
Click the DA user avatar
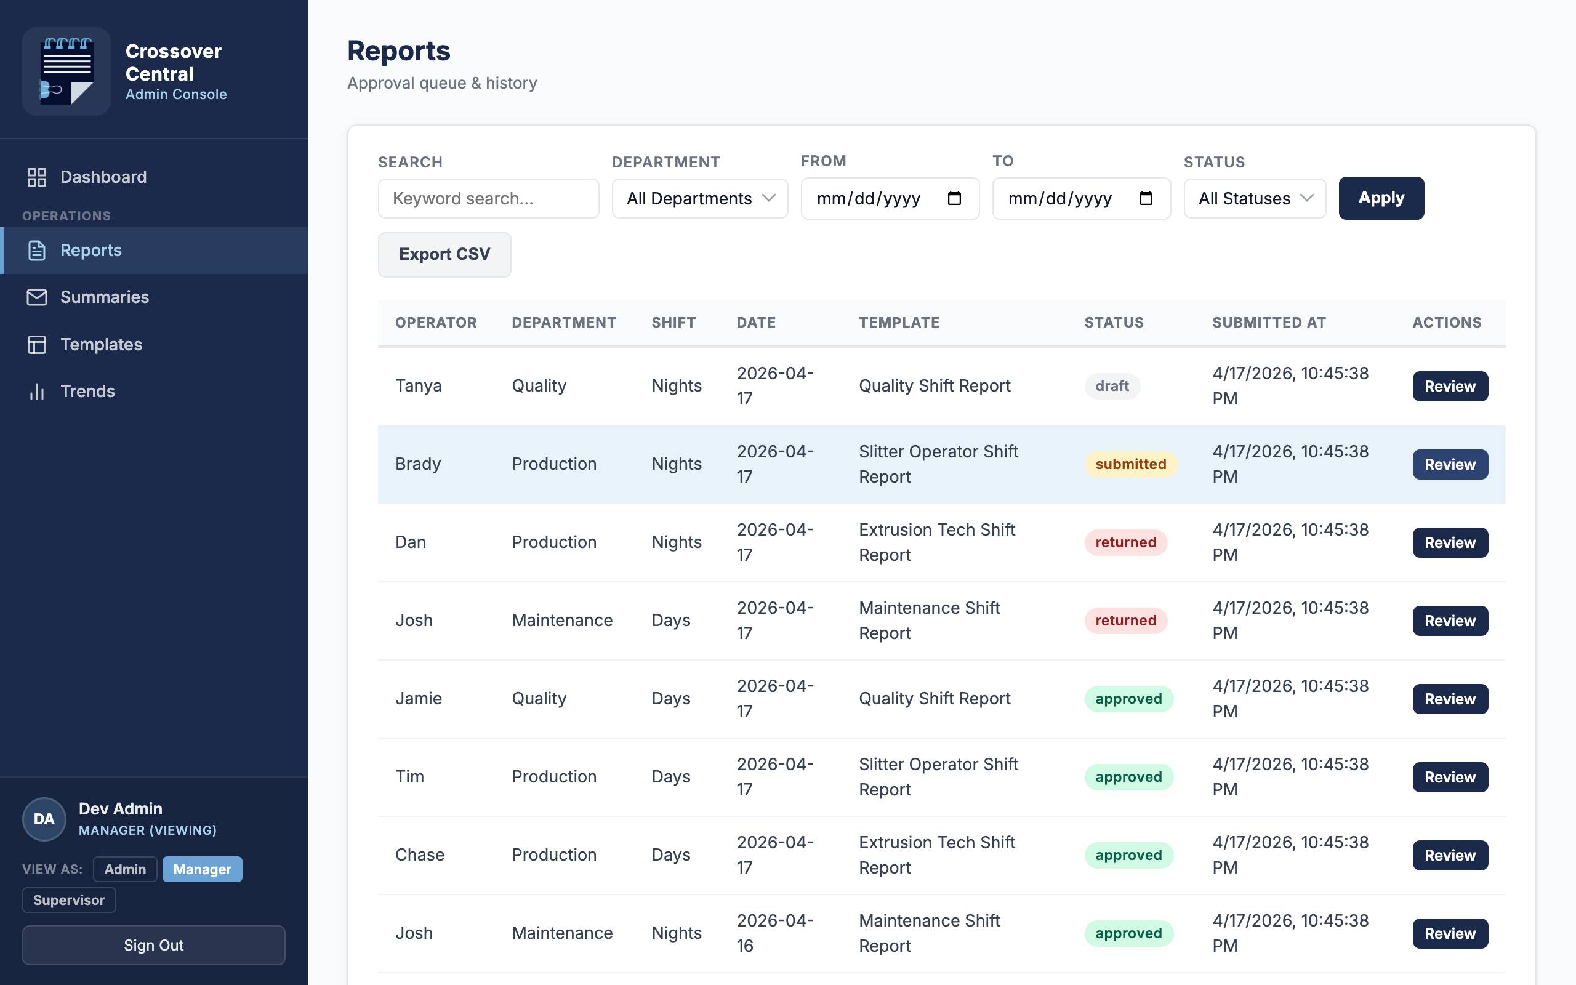pyautogui.click(x=44, y=819)
